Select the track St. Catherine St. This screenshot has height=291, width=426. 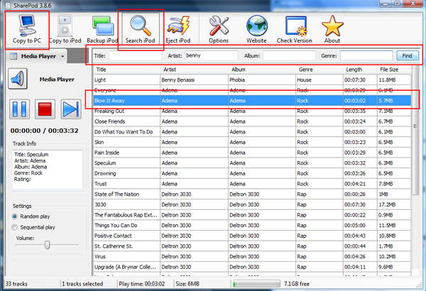pos(252,246)
